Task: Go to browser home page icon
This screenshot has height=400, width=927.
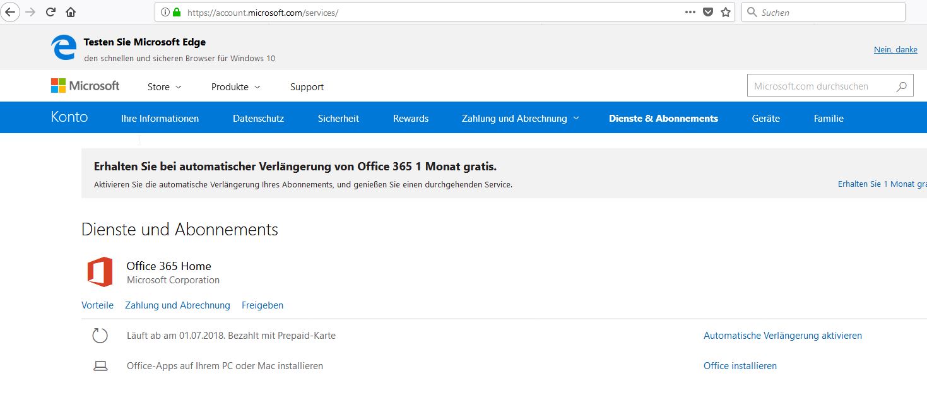Action: [71, 12]
